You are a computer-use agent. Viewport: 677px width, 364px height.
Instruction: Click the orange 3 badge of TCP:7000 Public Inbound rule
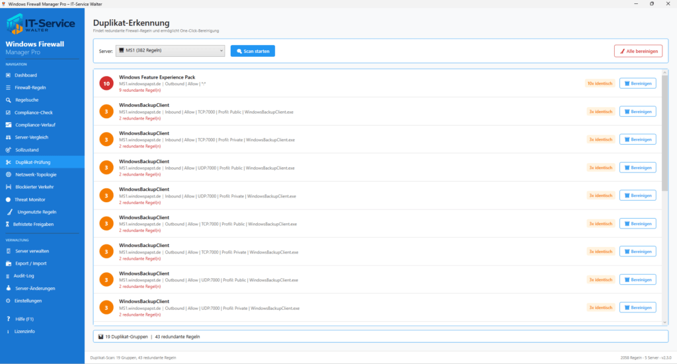(106, 112)
